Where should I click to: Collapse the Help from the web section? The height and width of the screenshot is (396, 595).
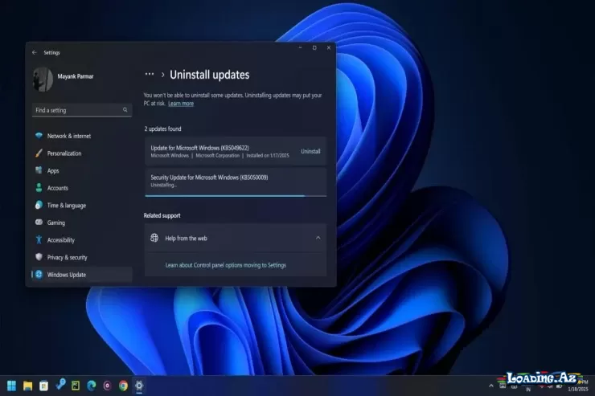[x=318, y=238]
